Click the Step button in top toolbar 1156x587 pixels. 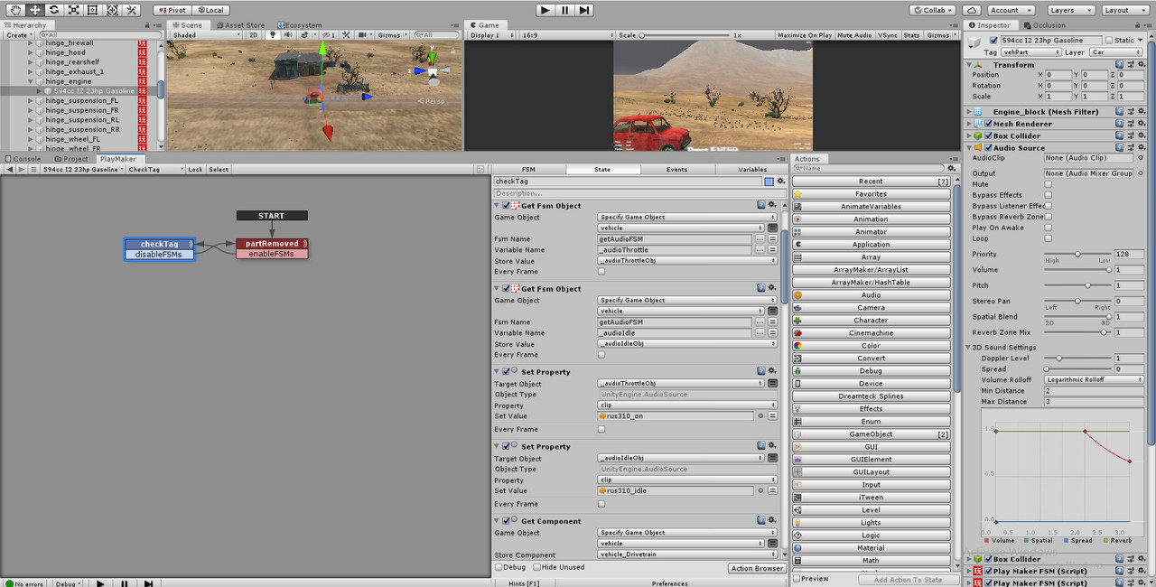point(584,10)
